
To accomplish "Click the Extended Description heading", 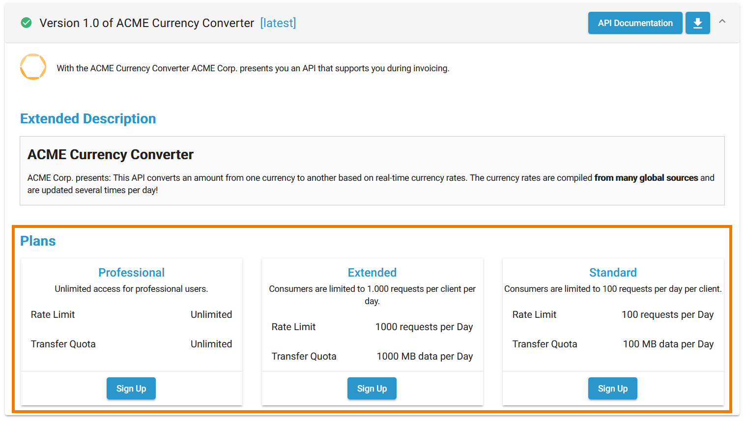I will (x=88, y=119).
